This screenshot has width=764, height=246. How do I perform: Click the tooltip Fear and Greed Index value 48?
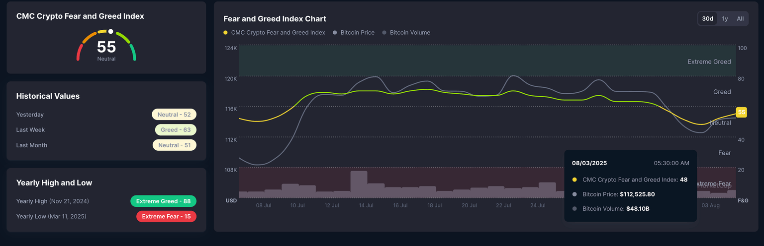click(683, 180)
